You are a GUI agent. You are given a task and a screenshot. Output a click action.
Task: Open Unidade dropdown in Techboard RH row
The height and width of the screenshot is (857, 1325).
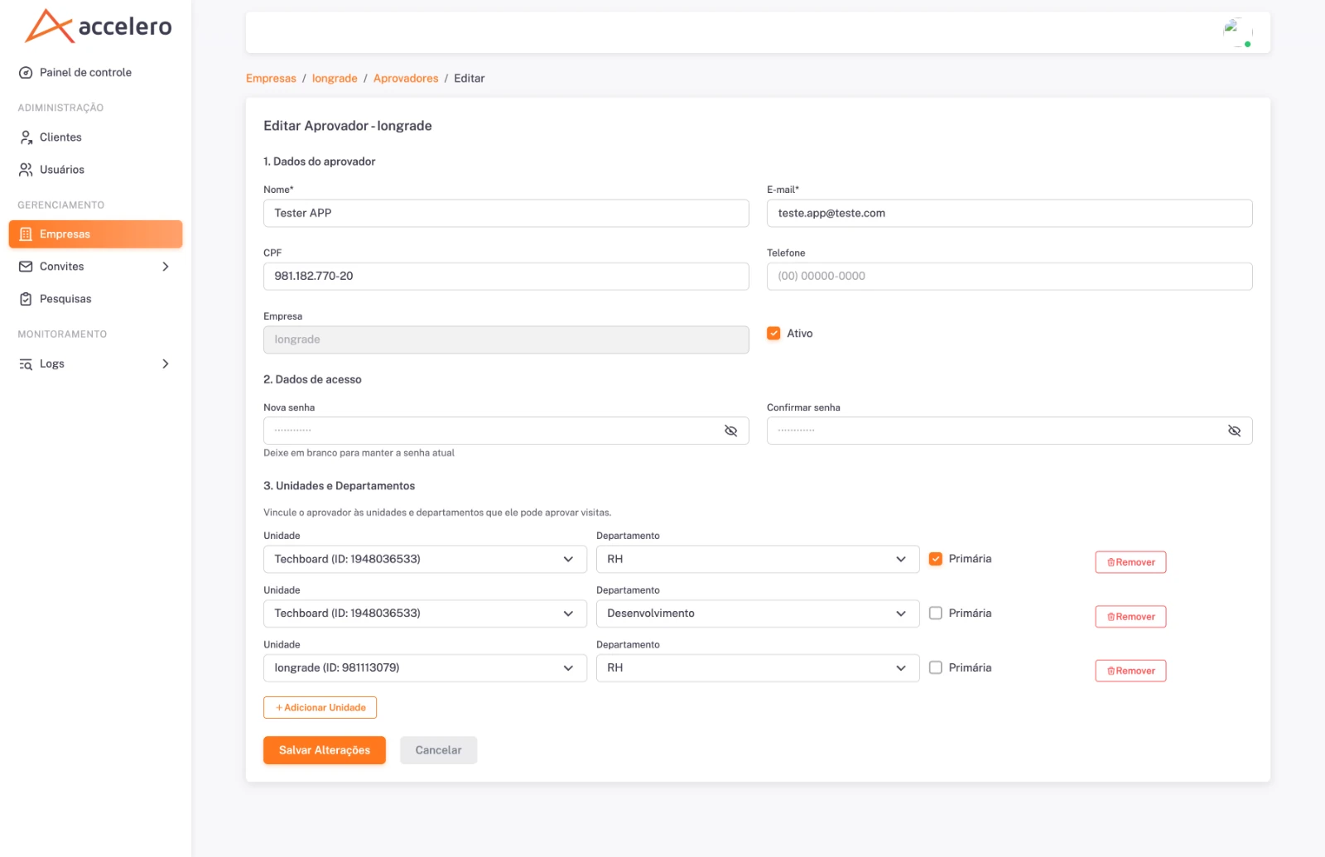click(x=425, y=559)
